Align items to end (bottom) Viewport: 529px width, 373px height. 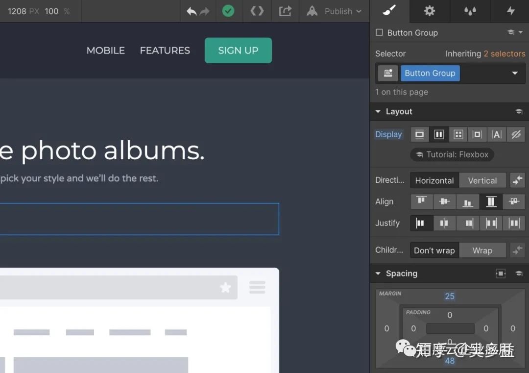pos(468,201)
